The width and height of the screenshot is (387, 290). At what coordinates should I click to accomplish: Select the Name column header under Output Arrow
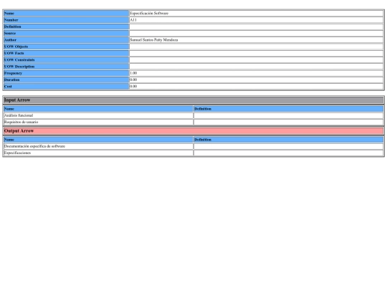98,140
